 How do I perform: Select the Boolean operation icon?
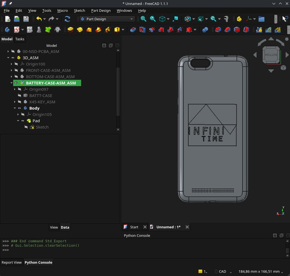pyautogui.click(x=205, y=30)
